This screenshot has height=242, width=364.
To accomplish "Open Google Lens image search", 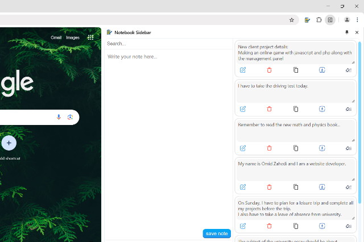I will click(70, 117).
